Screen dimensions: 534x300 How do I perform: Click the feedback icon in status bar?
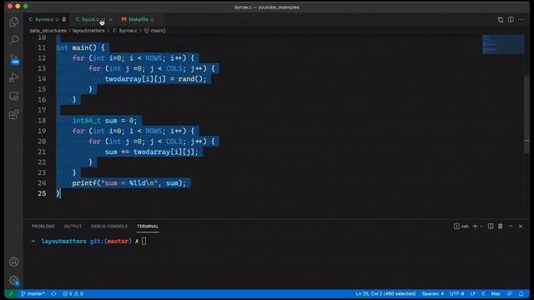pos(510,293)
